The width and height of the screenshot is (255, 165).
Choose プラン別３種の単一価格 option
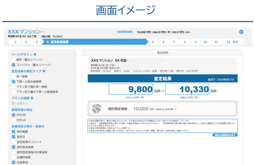(x=14, y=87)
